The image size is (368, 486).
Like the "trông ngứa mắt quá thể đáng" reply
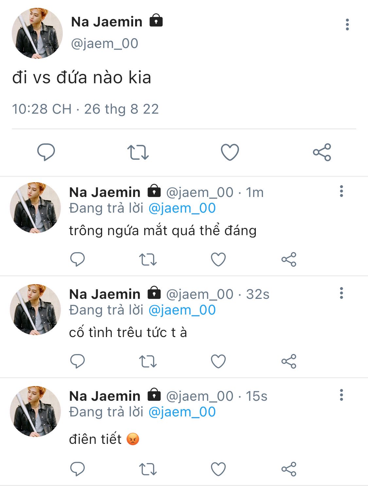coord(218,260)
